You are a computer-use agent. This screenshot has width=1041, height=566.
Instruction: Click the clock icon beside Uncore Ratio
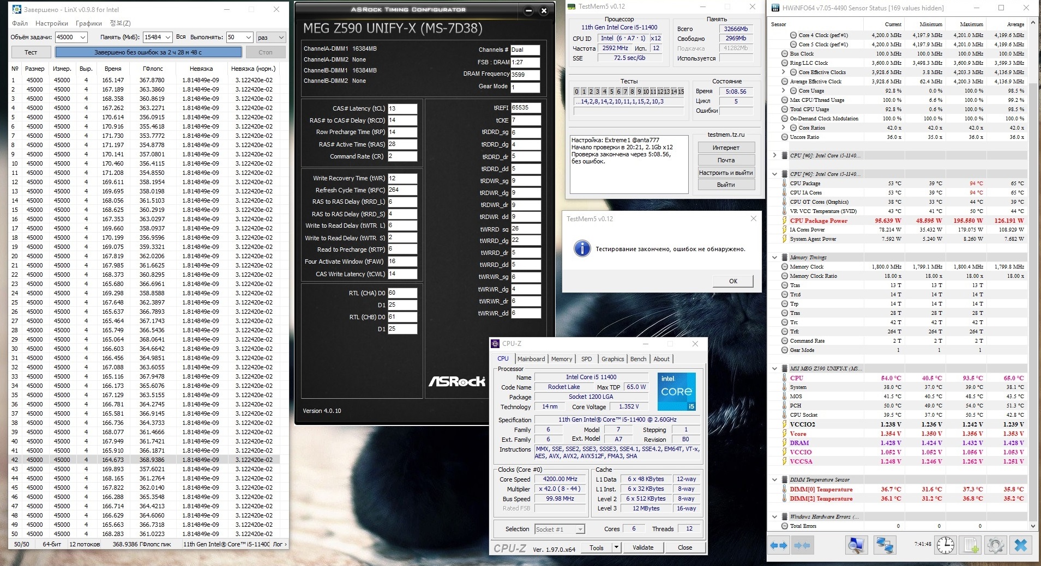[784, 137]
